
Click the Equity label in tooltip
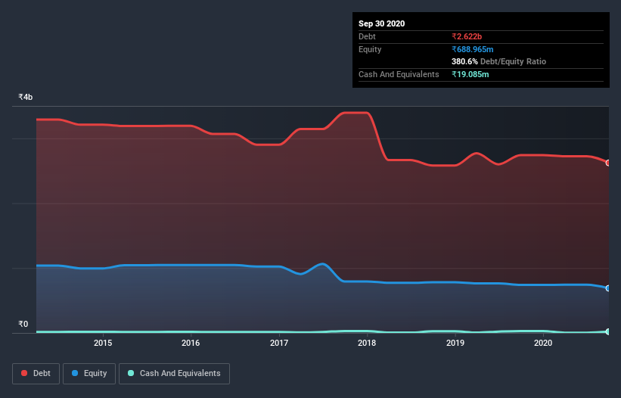[370, 49]
